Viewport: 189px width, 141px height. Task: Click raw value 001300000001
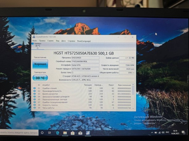[124, 94]
